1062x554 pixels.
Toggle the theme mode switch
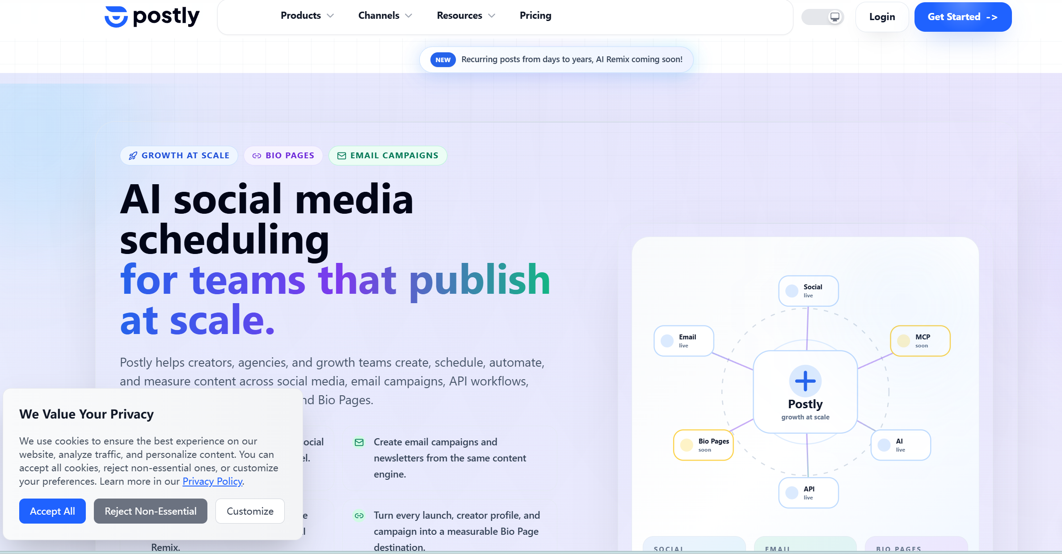pos(822,17)
